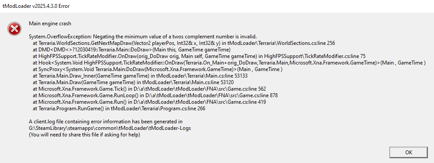Click the Hook System.Void HighFPSSupport stack line
This screenshot has height=163, width=434.
(x=229, y=63)
